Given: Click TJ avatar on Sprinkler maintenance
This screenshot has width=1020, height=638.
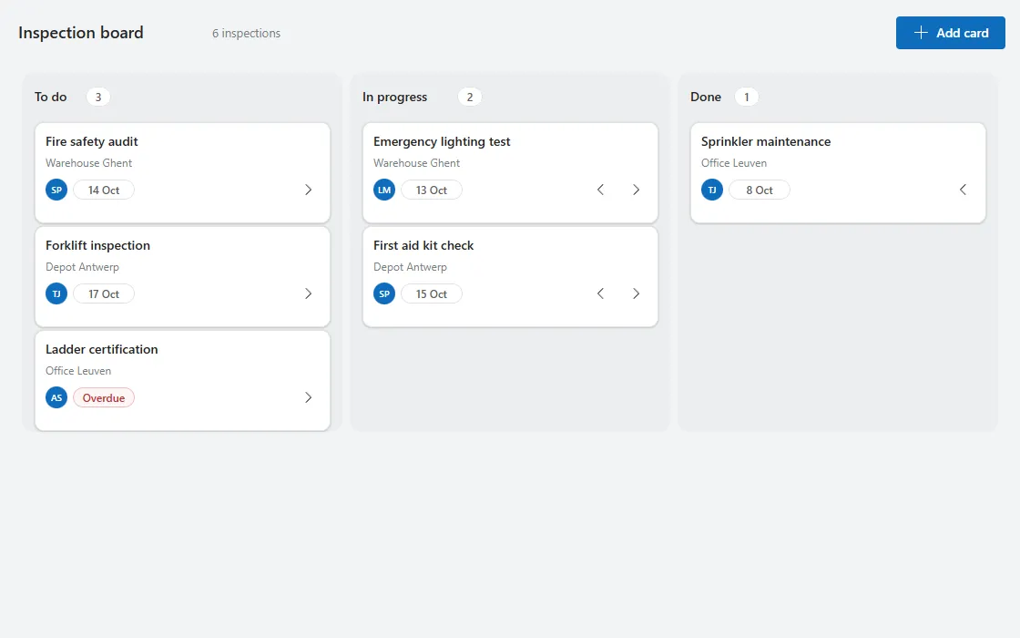Looking at the screenshot, I should click(x=712, y=190).
